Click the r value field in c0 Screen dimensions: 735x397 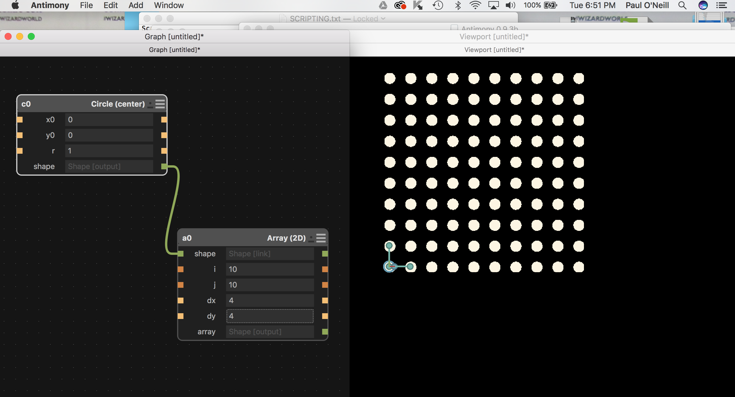(x=109, y=151)
